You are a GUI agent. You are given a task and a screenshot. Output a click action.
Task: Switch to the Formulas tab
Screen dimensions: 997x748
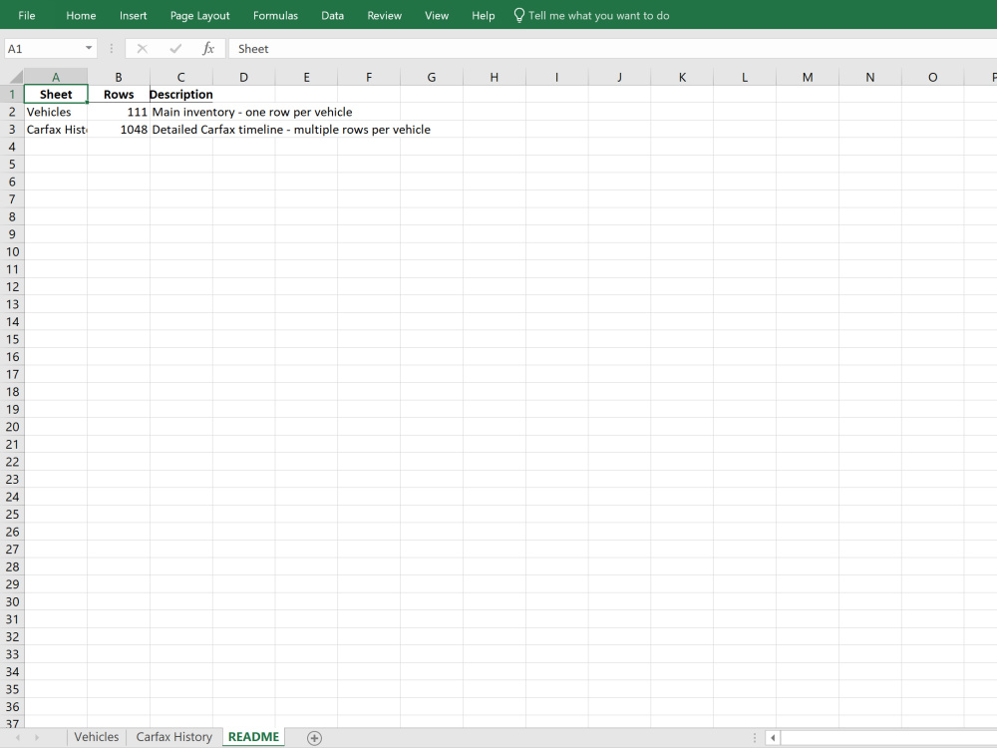point(275,15)
